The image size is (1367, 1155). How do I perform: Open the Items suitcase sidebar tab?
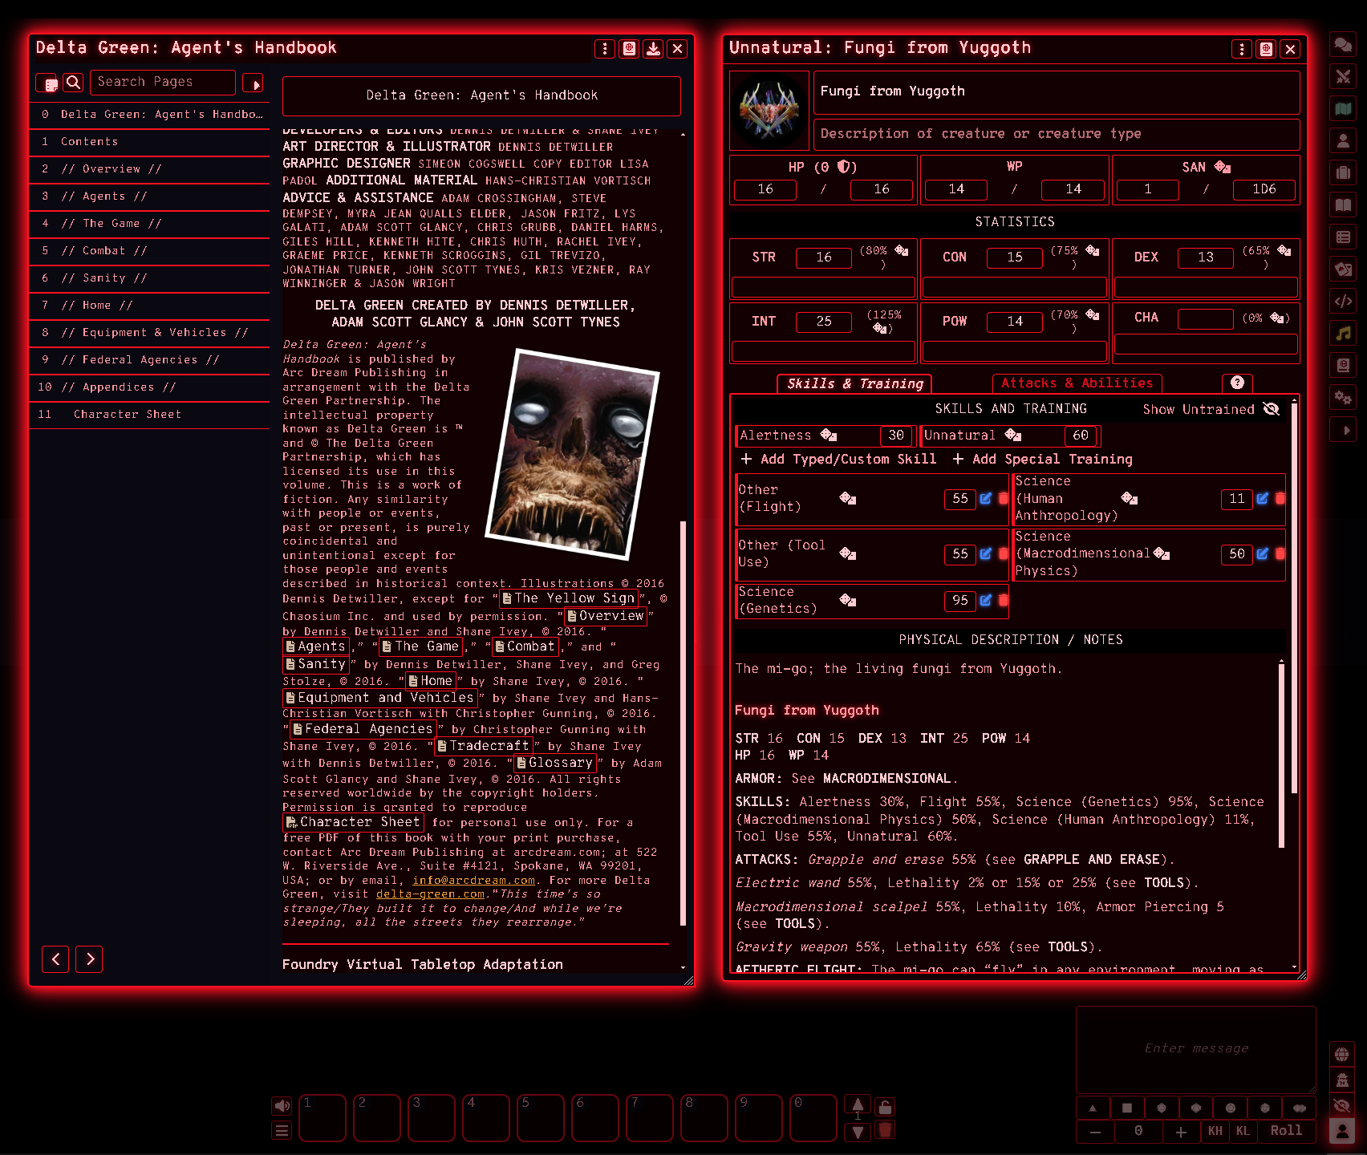tap(1343, 172)
